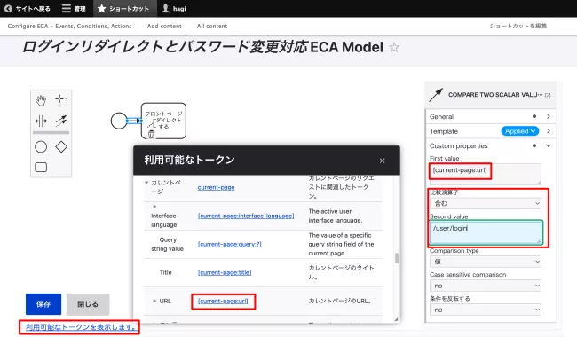Click the sequence flow arrow icon in panel header

[x=436, y=95]
